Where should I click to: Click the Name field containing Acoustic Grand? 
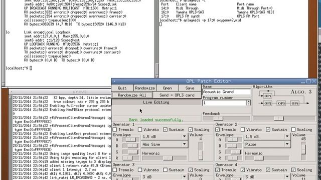pyautogui.click(x=226, y=92)
